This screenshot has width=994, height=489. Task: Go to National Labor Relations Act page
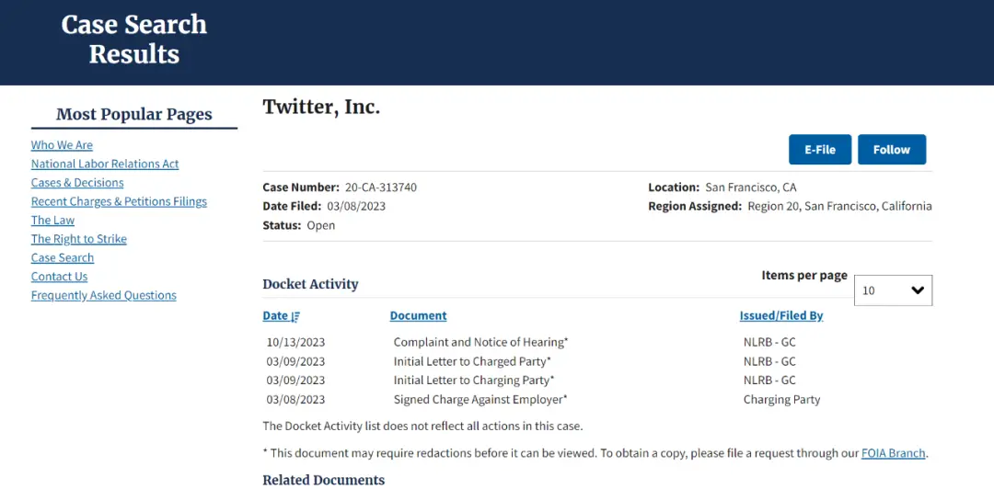(x=105, y=164)
